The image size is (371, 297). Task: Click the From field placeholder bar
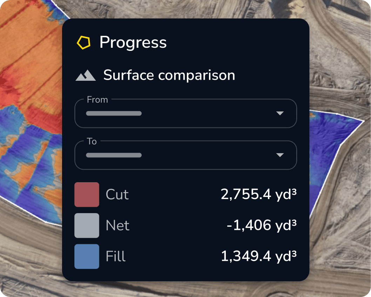point(114,113)
